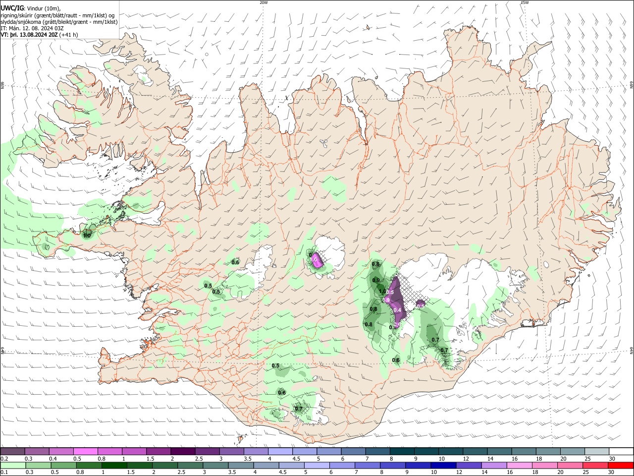Click the palest green 0.1–0.3 swatch in lower legend
This screenshot has height=476, width=634.
12,466
